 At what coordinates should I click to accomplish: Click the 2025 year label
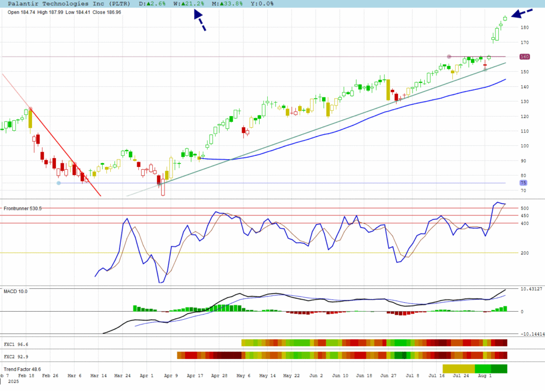pyautogui.click(x=13, y=381)
